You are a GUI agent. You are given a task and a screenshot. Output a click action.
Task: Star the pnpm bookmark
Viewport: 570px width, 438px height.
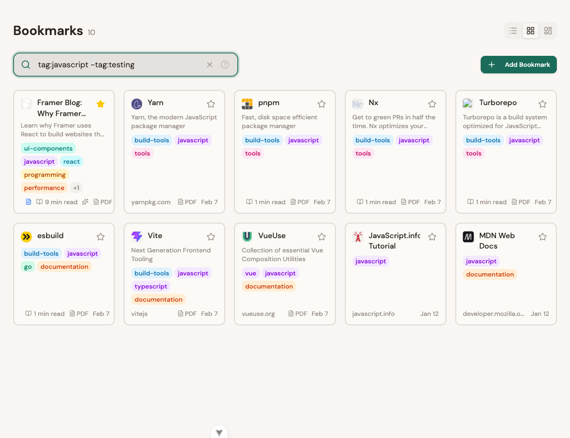[322, 104]
